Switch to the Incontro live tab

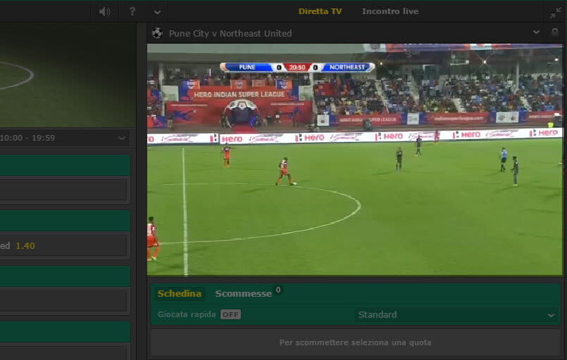pyautogui.click(x=390, y=11)
